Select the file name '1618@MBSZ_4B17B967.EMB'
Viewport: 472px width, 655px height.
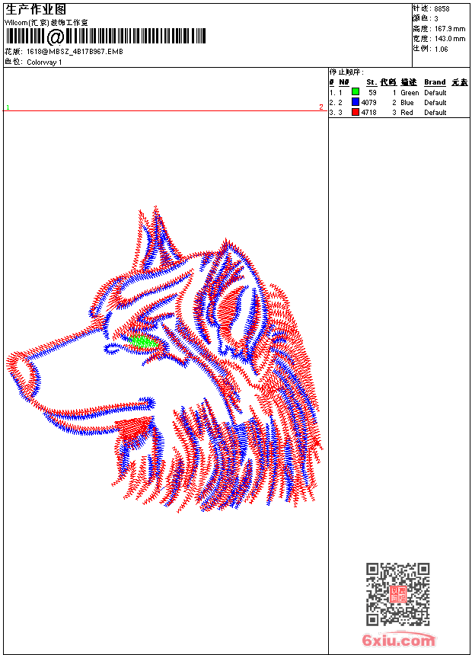coord(75,51)
